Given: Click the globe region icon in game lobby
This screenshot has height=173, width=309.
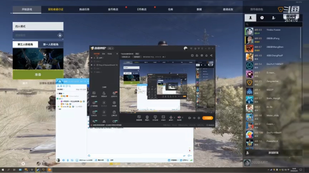Looking at the screenshot, I should (39, 164).
